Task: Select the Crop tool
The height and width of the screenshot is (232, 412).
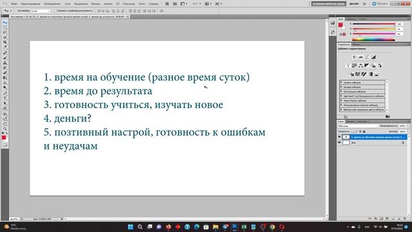Action: (5, 43)
